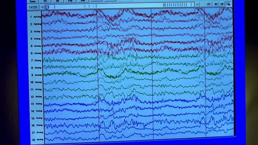
Task: Select channel 16 T6-Avg label
Action: coord(37,125)
